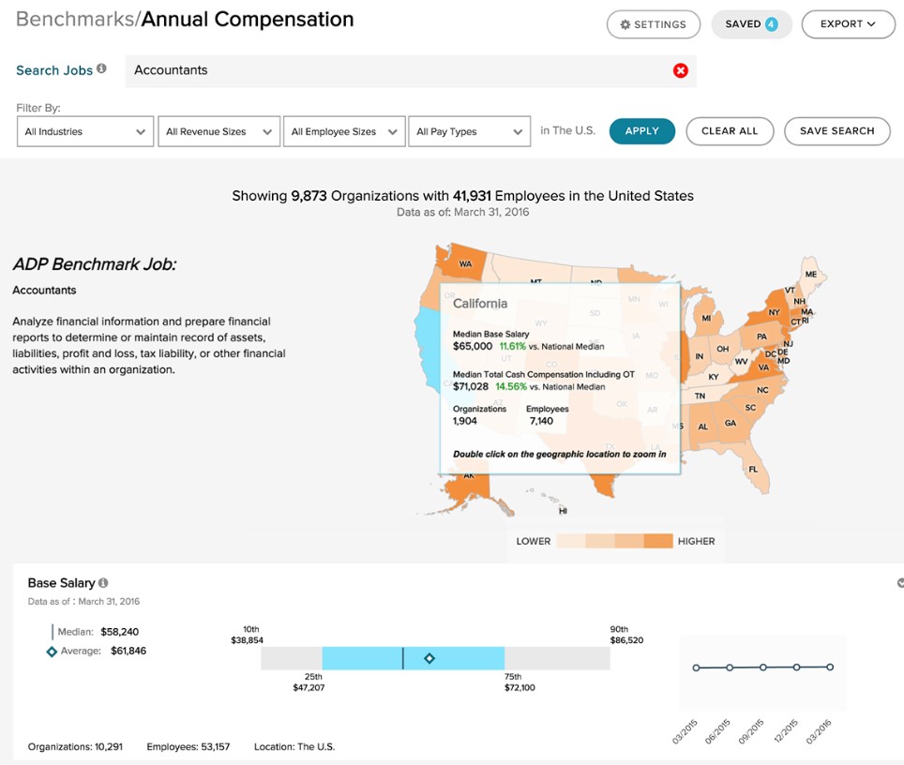
Task: Click Clear All filters button
Action: click(x=729, y=131)
